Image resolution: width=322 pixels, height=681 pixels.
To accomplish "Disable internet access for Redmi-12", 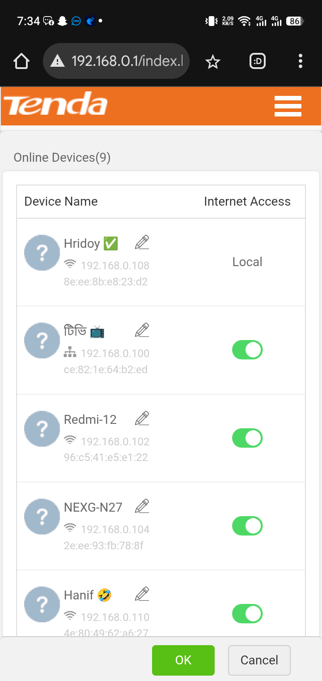I will tap(247, 438).
